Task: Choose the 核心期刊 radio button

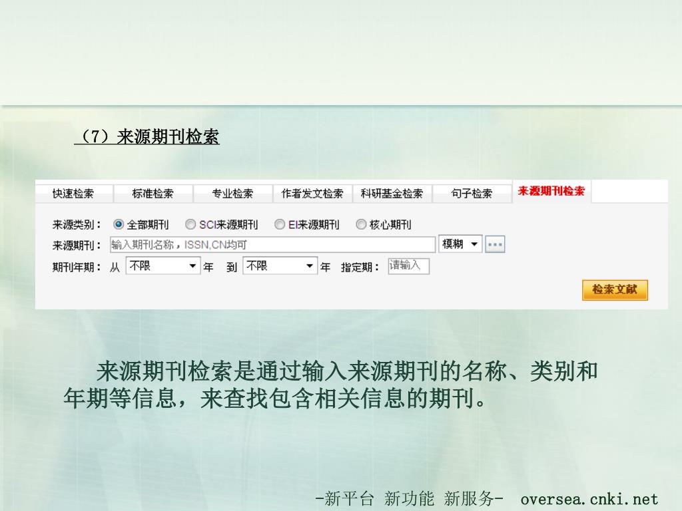Action: [x=361, y=224]
